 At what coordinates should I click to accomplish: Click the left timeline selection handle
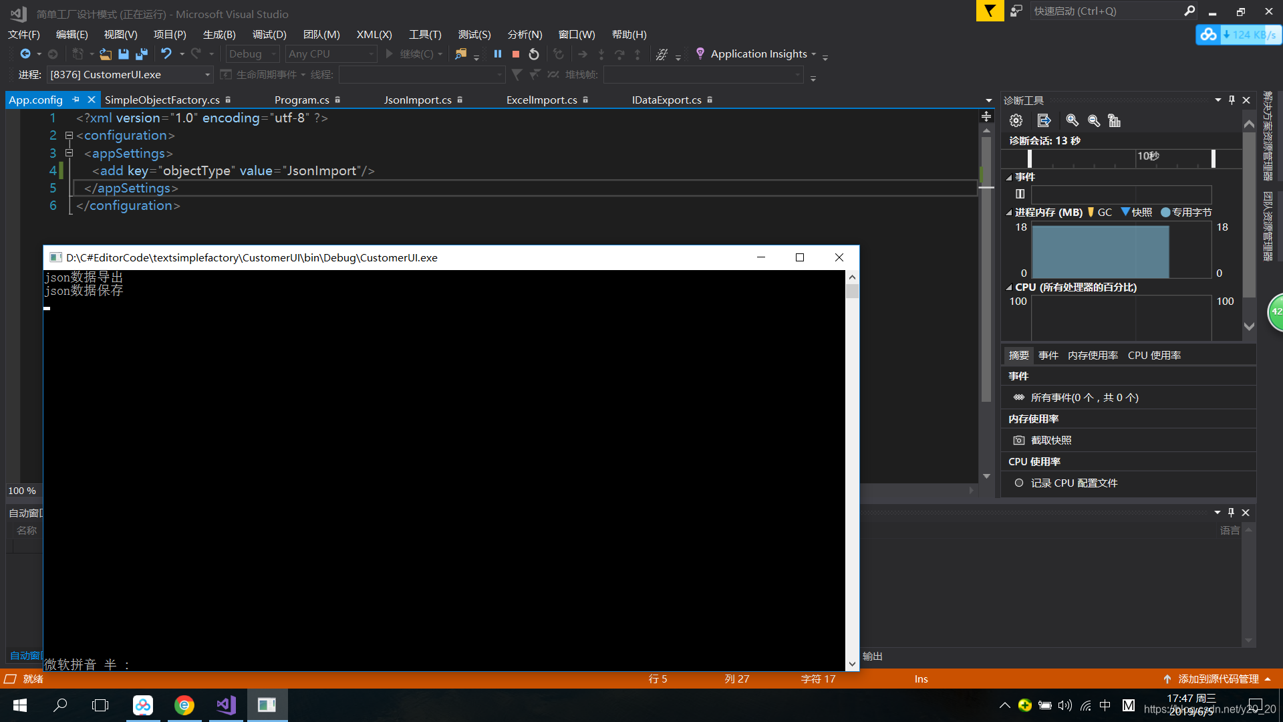coord(1030,158)
